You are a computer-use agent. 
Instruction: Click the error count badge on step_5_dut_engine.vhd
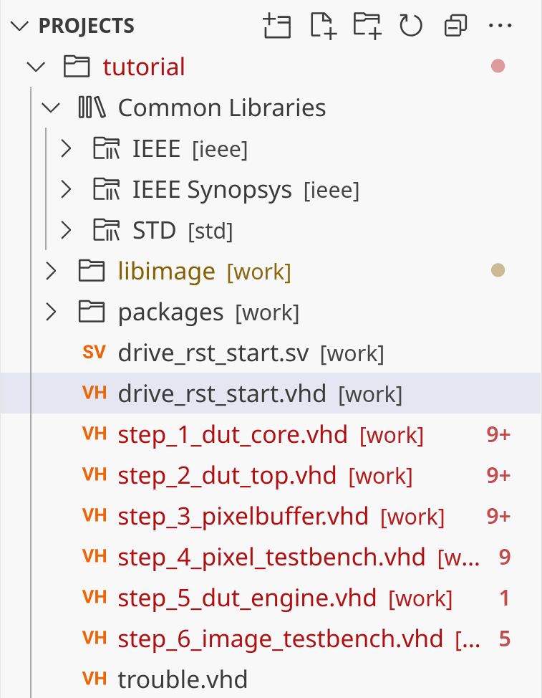(x=505, y=598)
